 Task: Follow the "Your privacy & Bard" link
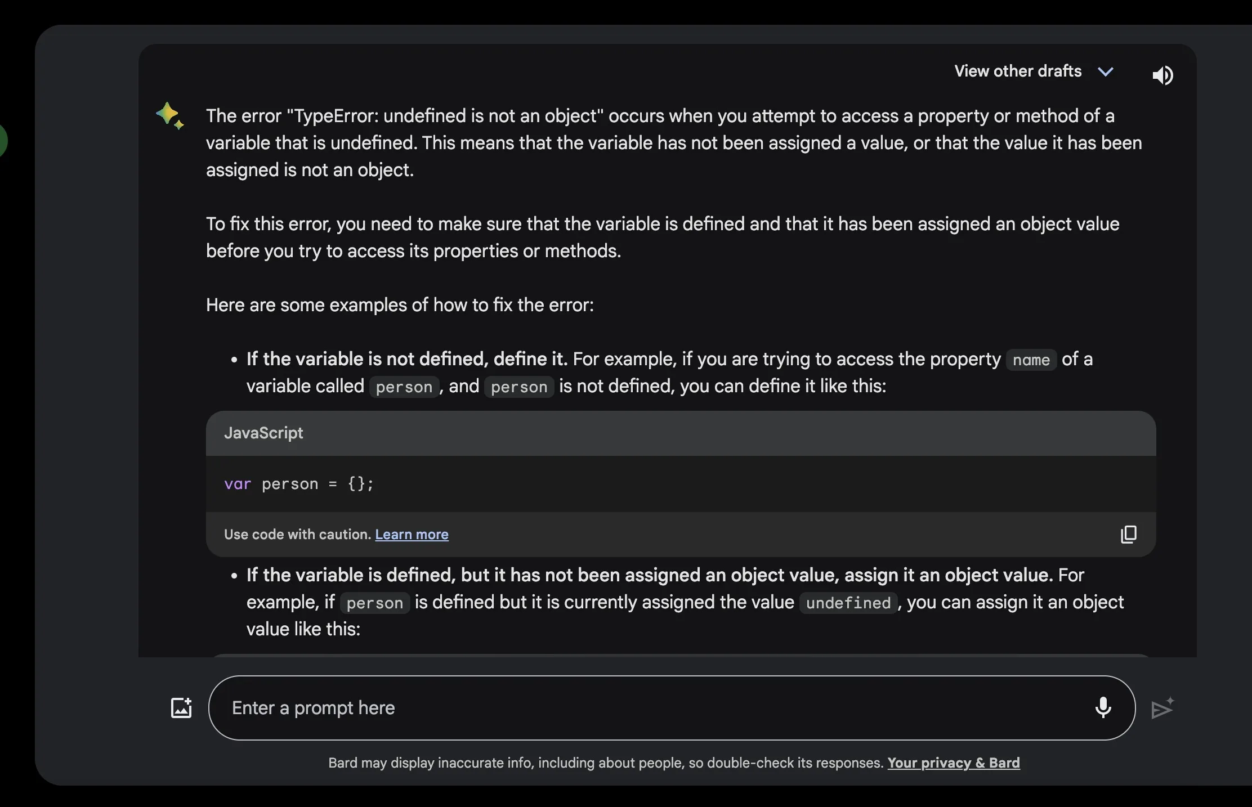click(x=954, y=763)
